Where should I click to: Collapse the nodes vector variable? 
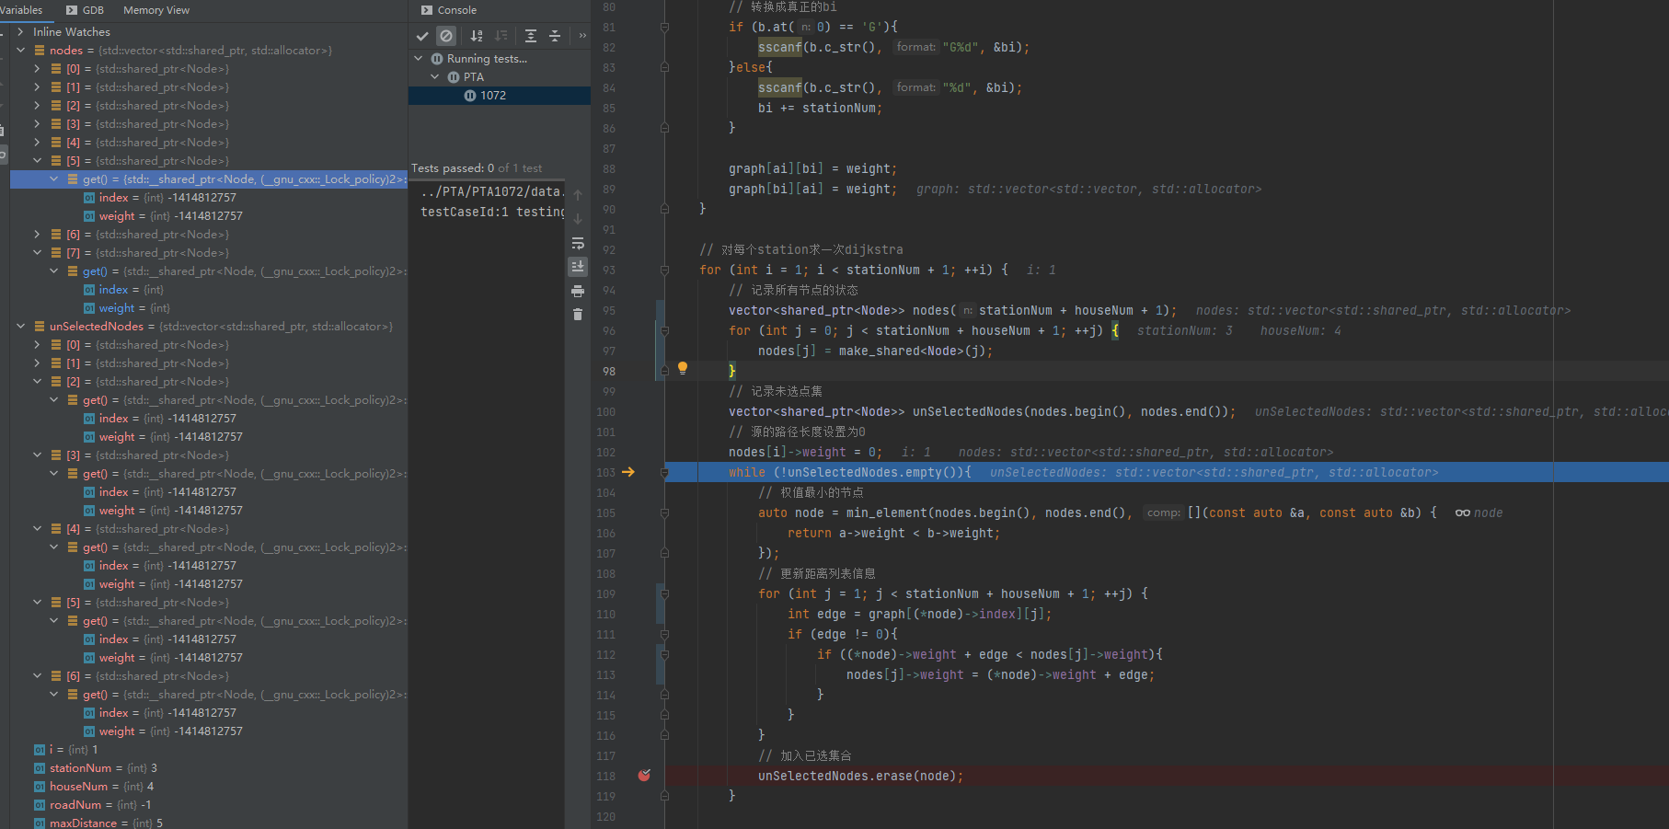pyautogui.click(x=20, y=51)
